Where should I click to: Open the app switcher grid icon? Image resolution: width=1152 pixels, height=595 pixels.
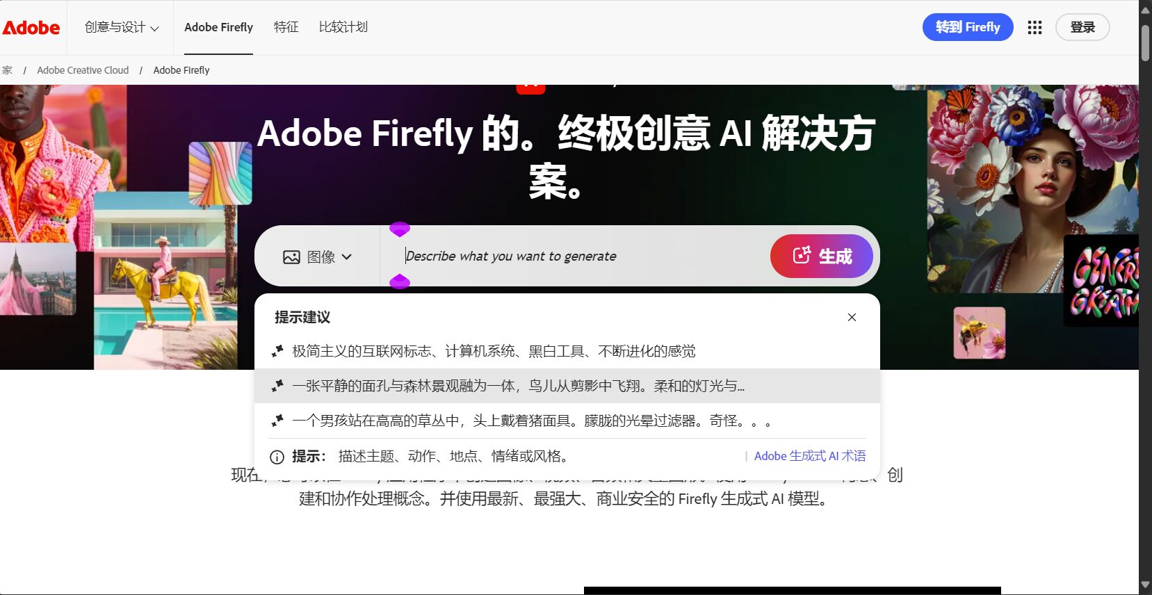click(1035, 27)
